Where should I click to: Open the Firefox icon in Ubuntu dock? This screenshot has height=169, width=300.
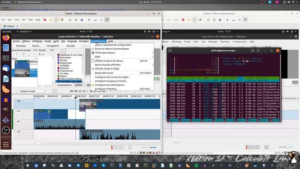[x=6, y=38]
